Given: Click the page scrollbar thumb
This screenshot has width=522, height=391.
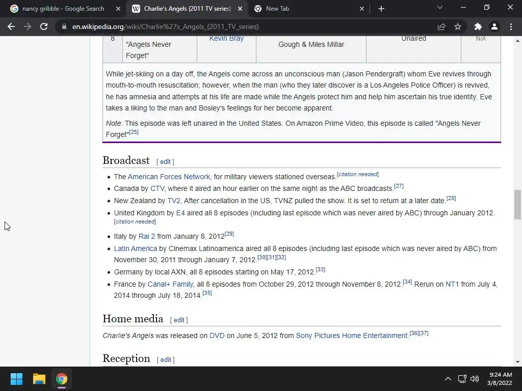Looking at the screenshot, I should click(517, 205).
